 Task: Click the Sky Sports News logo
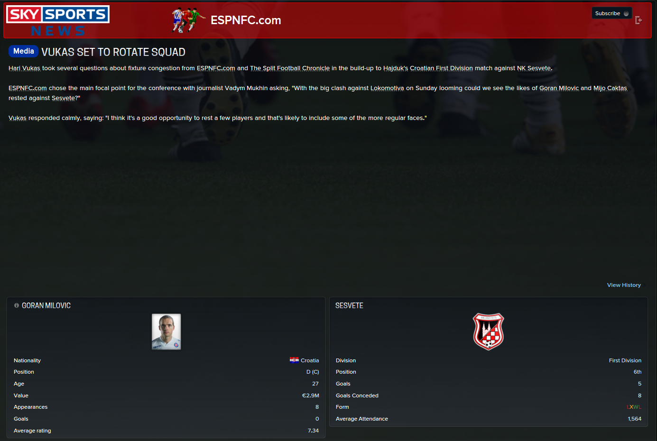tap(58, 21)
